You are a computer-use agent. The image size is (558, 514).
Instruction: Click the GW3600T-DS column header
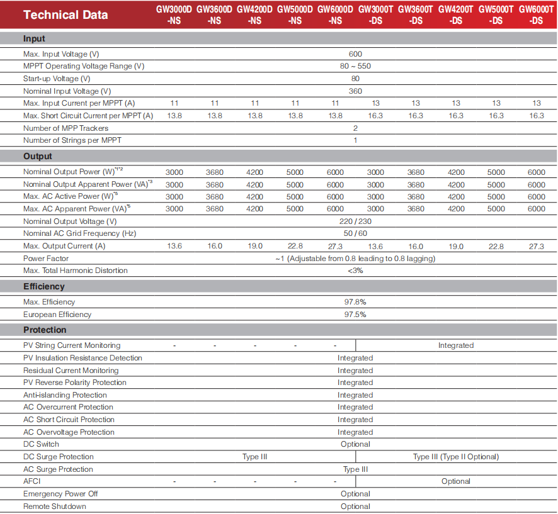(x=416, y=15)
